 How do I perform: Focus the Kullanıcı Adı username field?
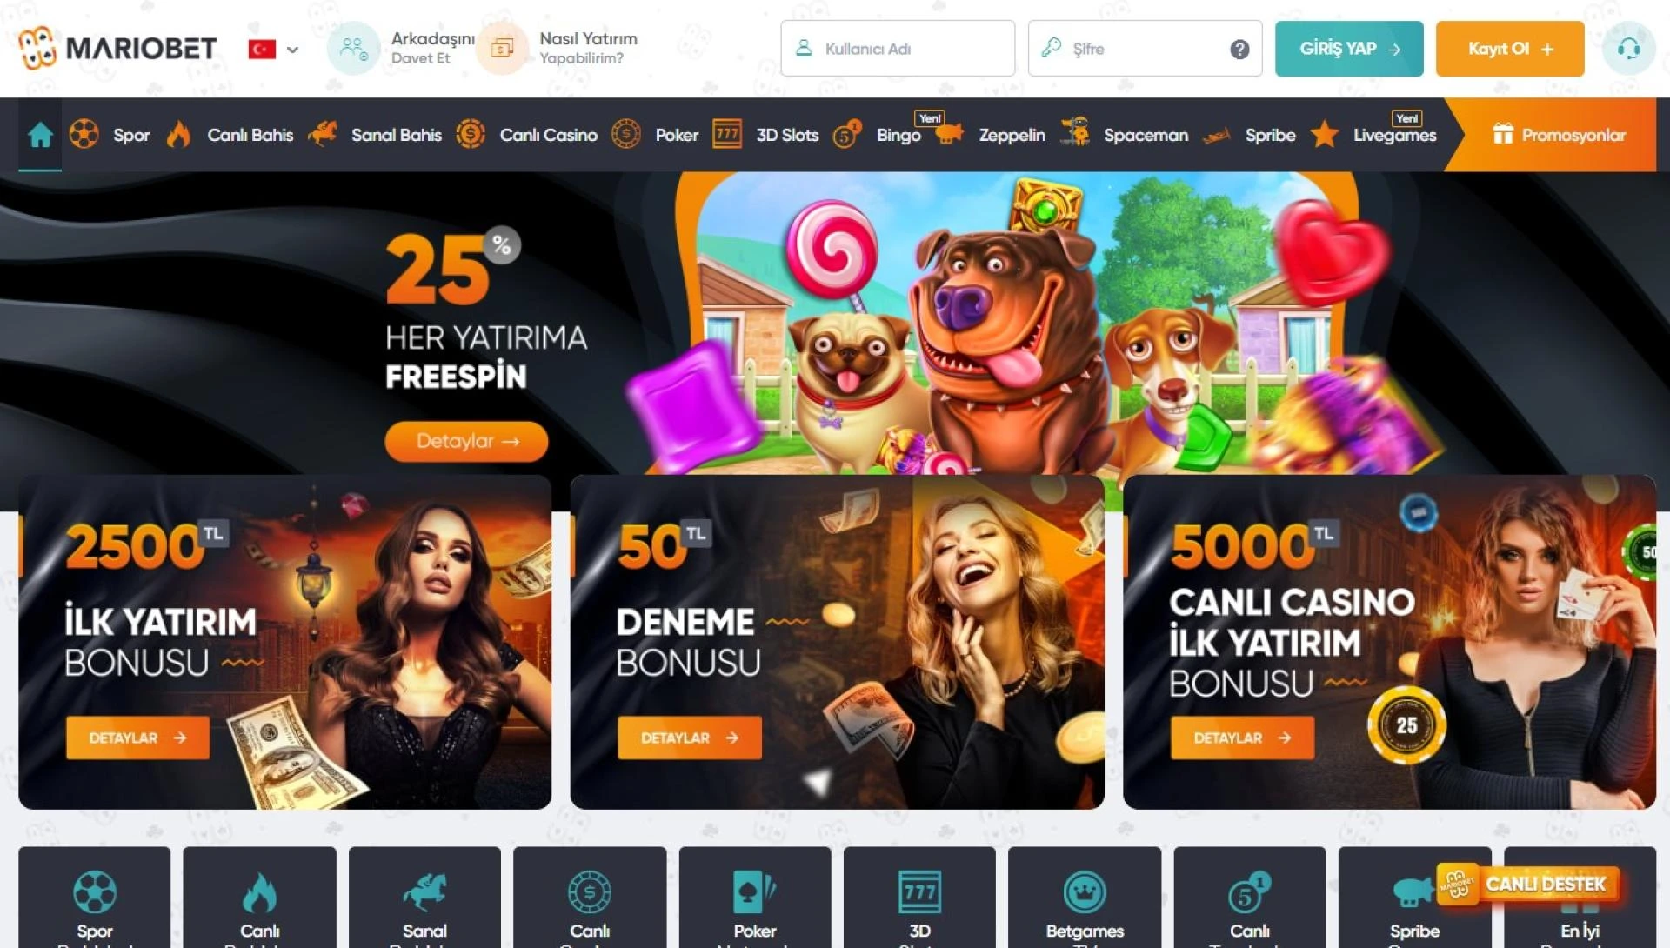898,49
